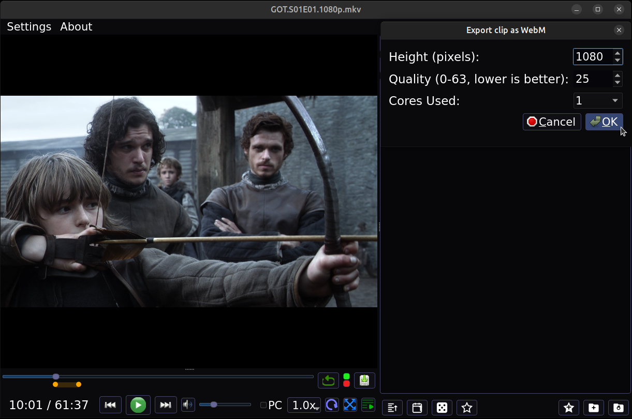Confirm export with OK button

pyautogui.click(x=604, y=122)
